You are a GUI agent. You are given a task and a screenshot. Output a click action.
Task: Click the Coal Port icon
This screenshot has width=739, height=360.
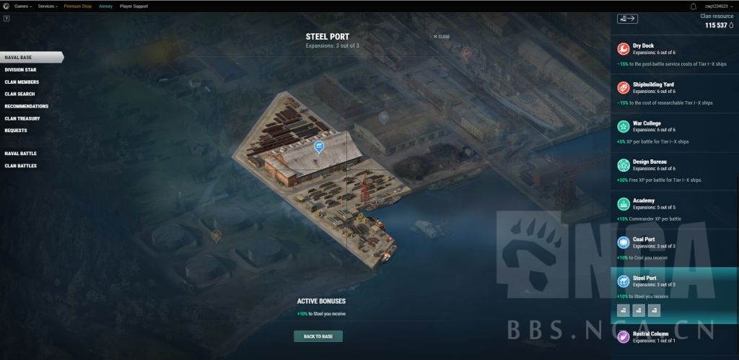pyautogui.click(x=623, y=242)
